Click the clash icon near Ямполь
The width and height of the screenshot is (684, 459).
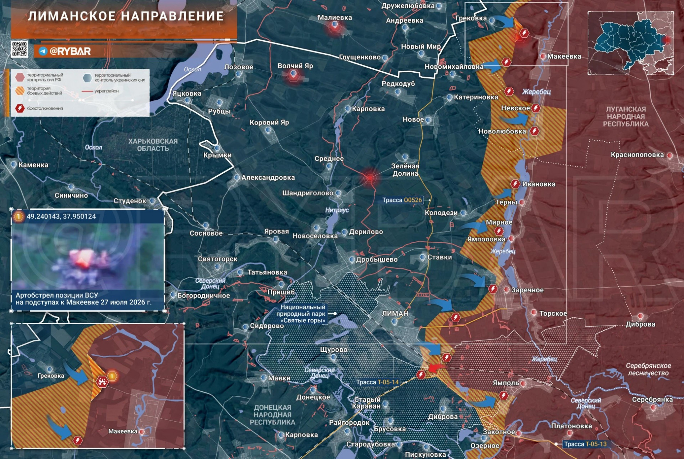pos(504,396)
